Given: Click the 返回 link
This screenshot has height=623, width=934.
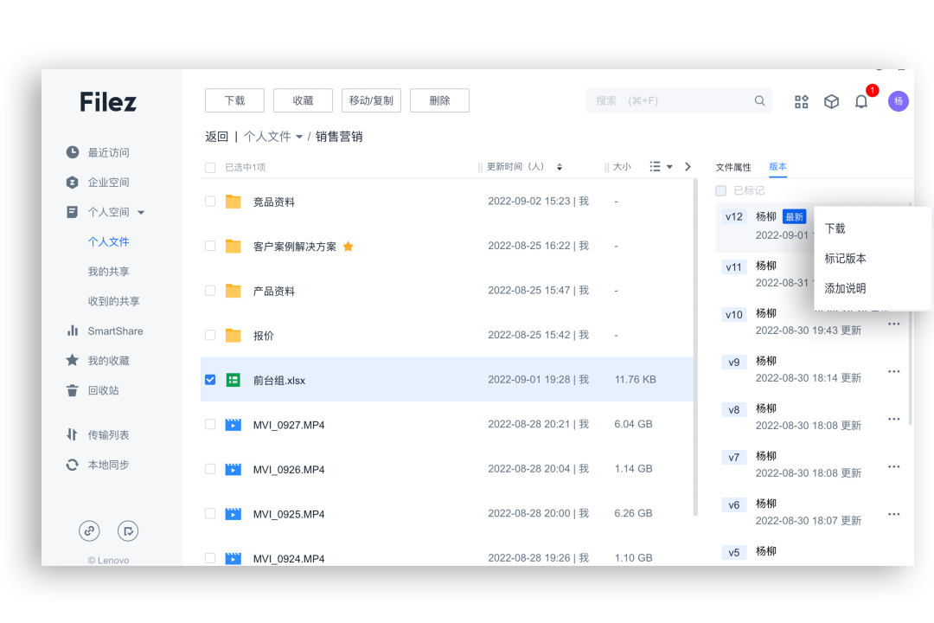Looking at the screenshot, I should tap(217, 137).
